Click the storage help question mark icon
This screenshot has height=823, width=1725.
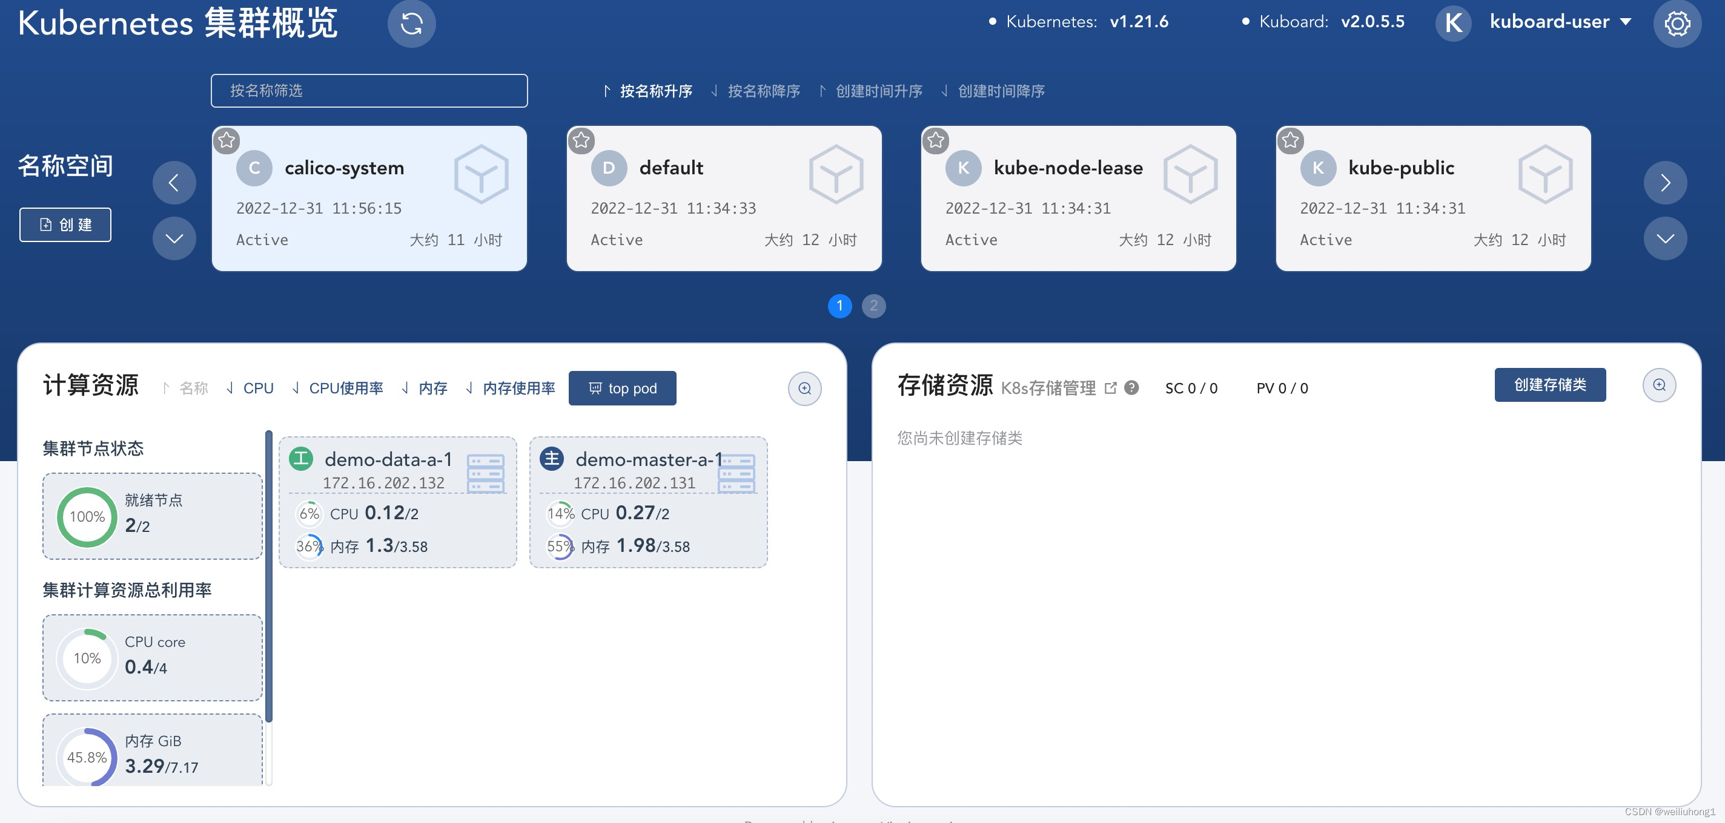1131,388
